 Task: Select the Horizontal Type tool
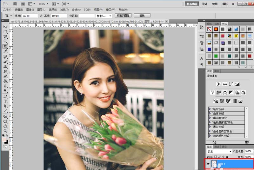[x=5, y=101]
